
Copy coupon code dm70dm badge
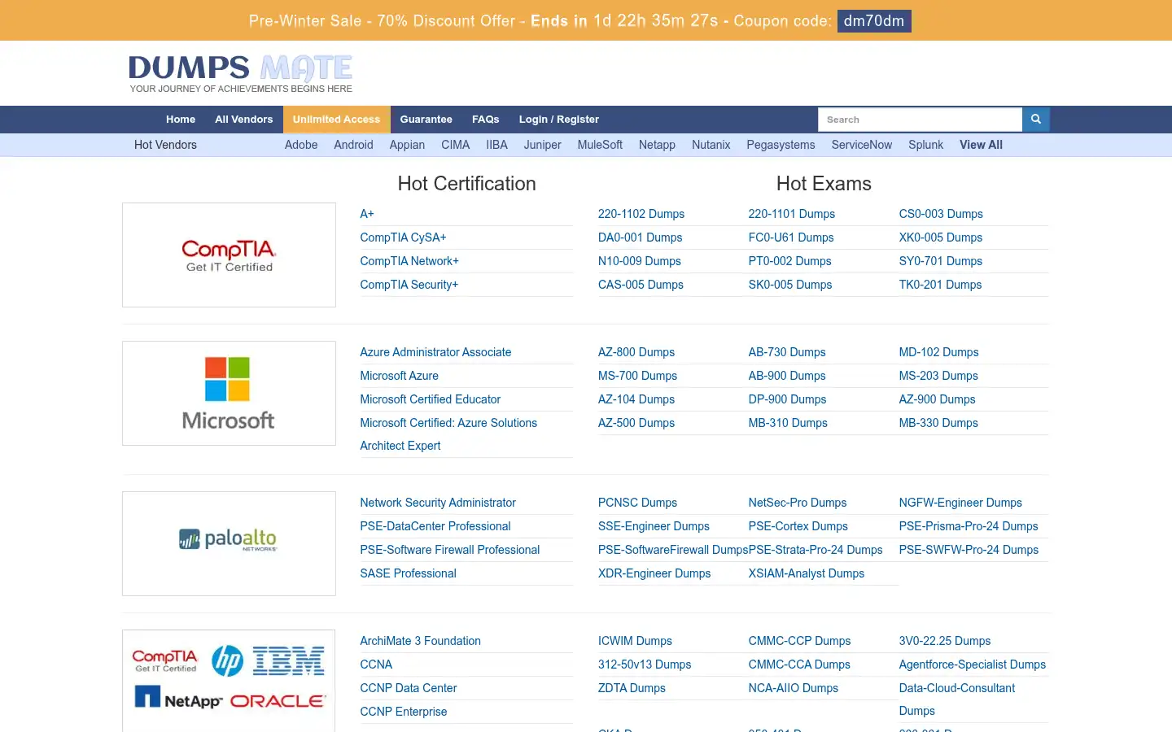coord(874,21)
